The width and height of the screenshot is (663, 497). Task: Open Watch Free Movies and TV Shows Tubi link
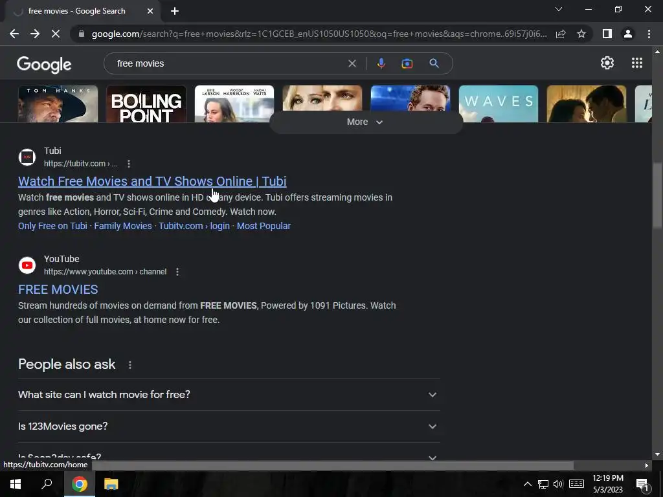[x=152, y=181]
